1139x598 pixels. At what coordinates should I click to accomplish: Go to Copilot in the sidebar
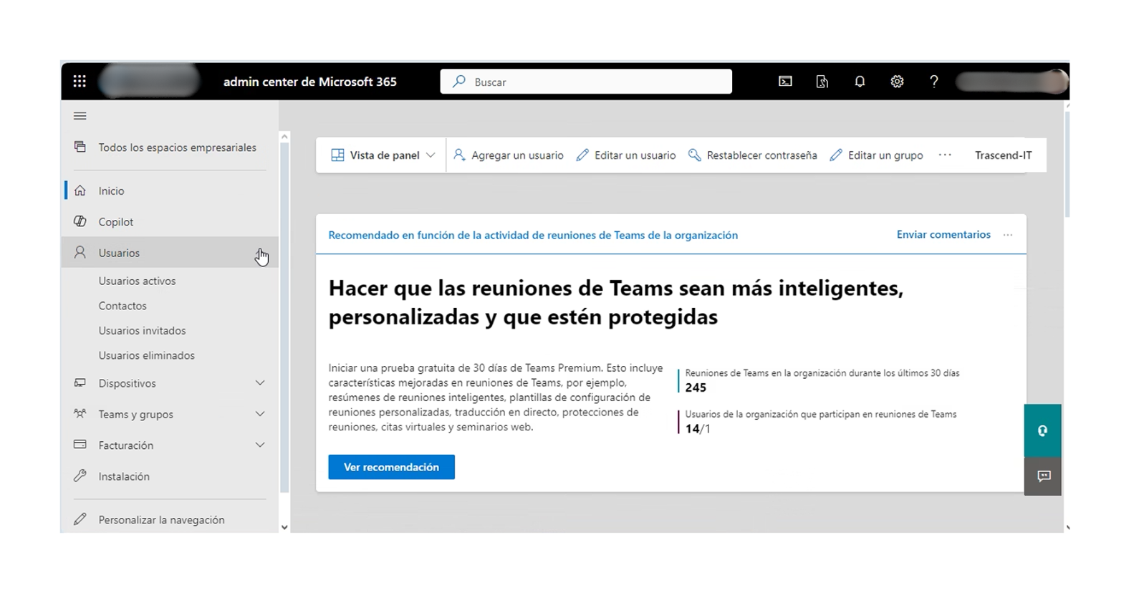[116, 222]
